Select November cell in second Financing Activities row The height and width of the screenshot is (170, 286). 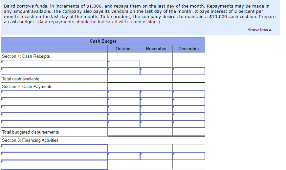156,156
